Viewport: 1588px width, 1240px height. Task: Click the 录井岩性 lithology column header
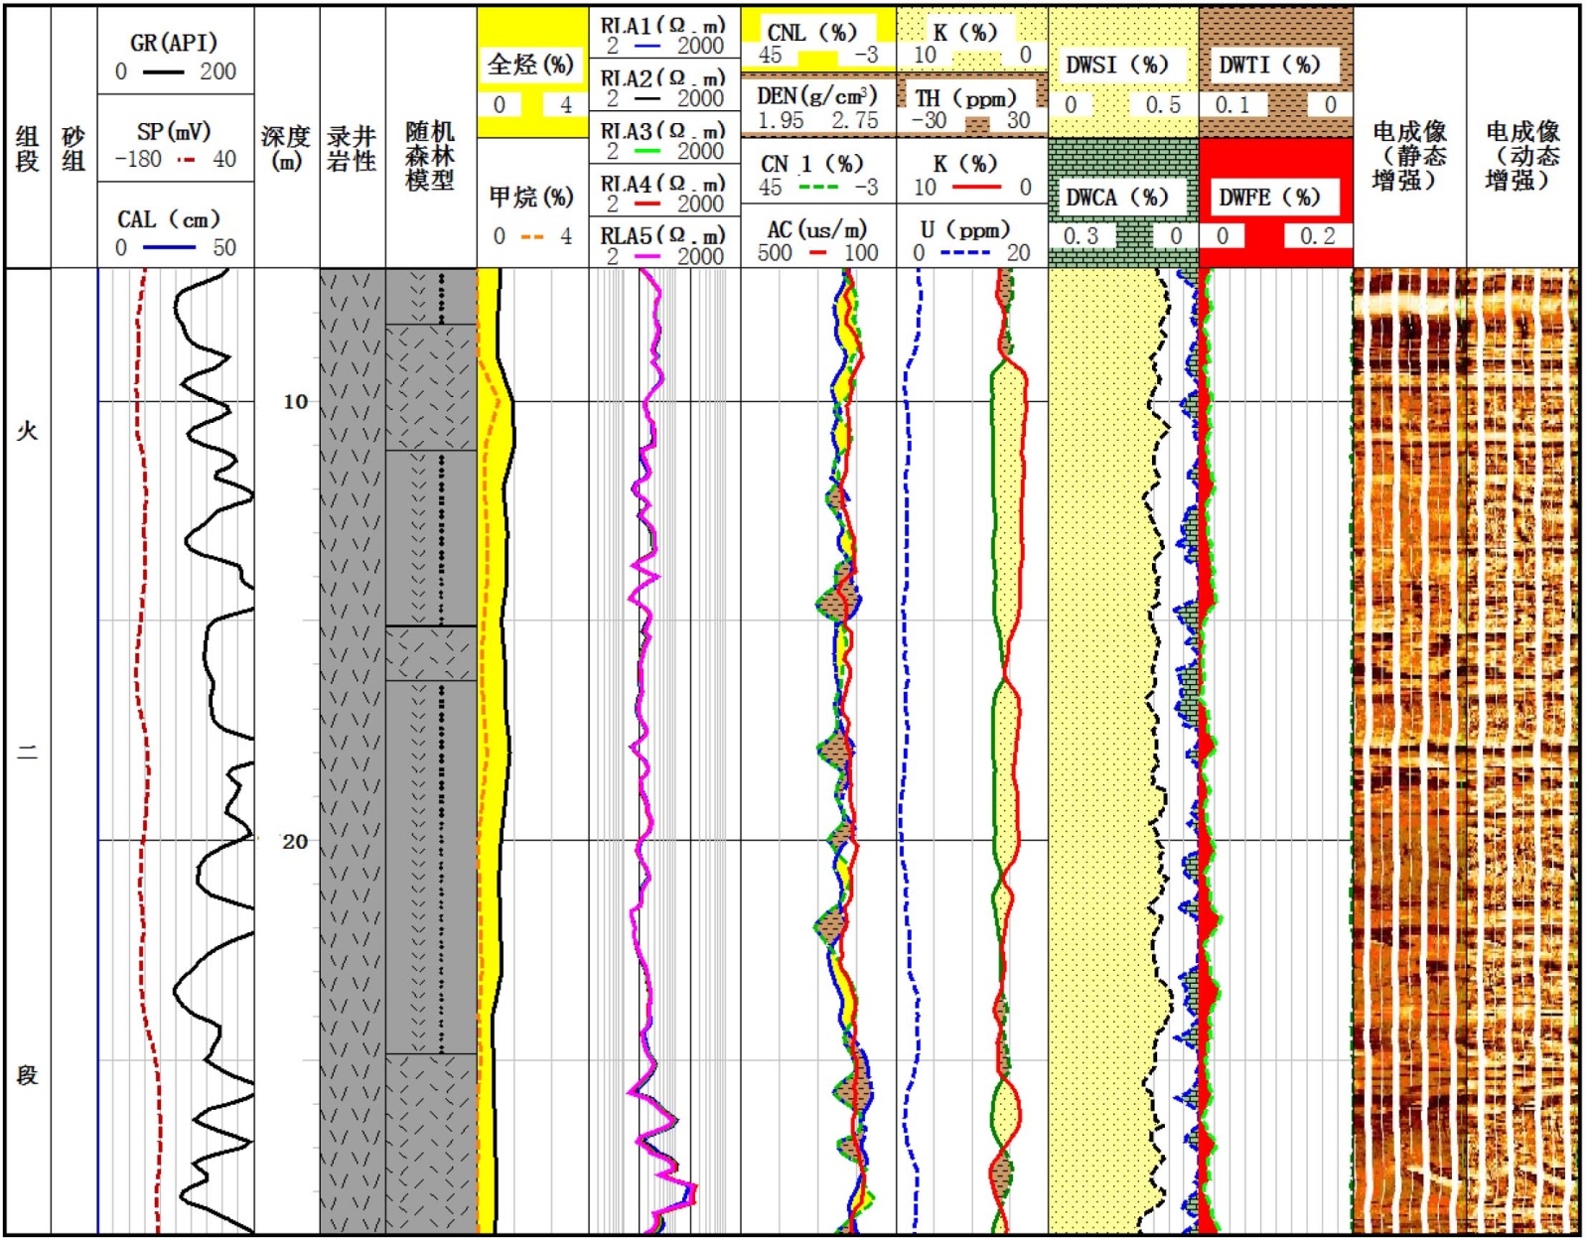point(352,147)
